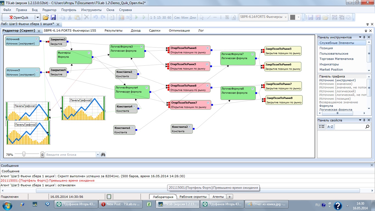Open the Инструменты menu
The image size is (375, 211).
[x=91, y=10]
